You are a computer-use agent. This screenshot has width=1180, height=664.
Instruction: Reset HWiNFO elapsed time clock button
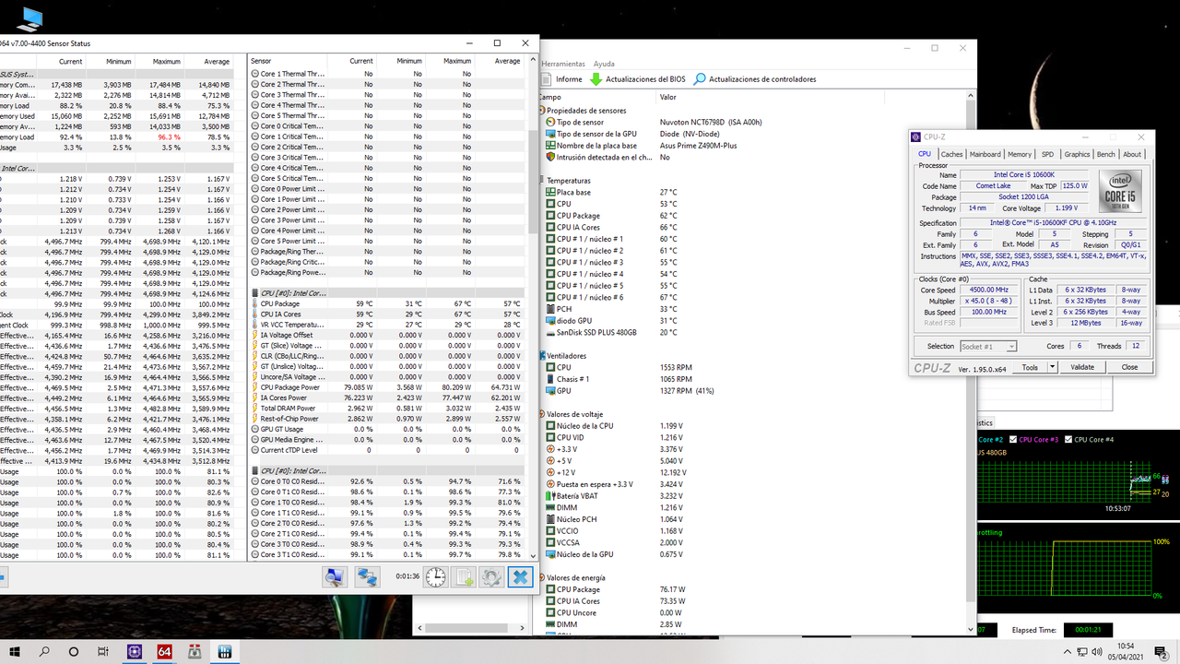tap(435, 577)
